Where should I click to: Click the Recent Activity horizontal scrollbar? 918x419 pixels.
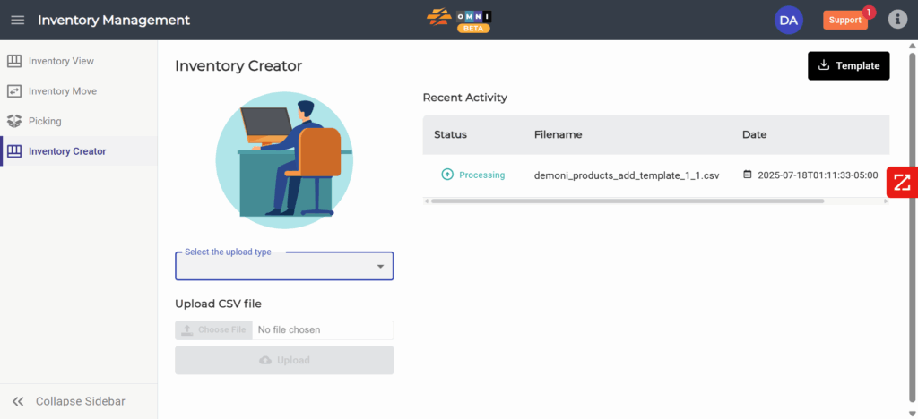[628, 201]
